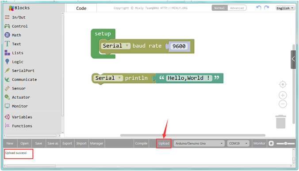The image size is (299, 171).
Task: Switch to the Blocks tab
Action: (x=19, y=8)
